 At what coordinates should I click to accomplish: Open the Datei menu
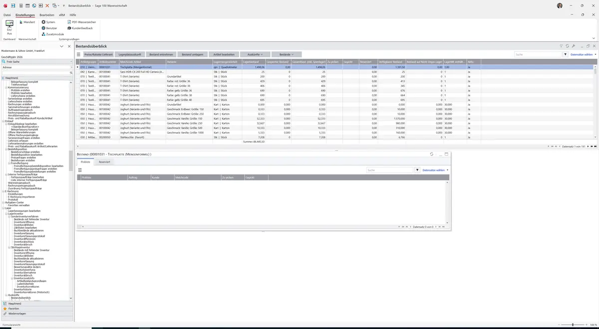click(7, 15)
